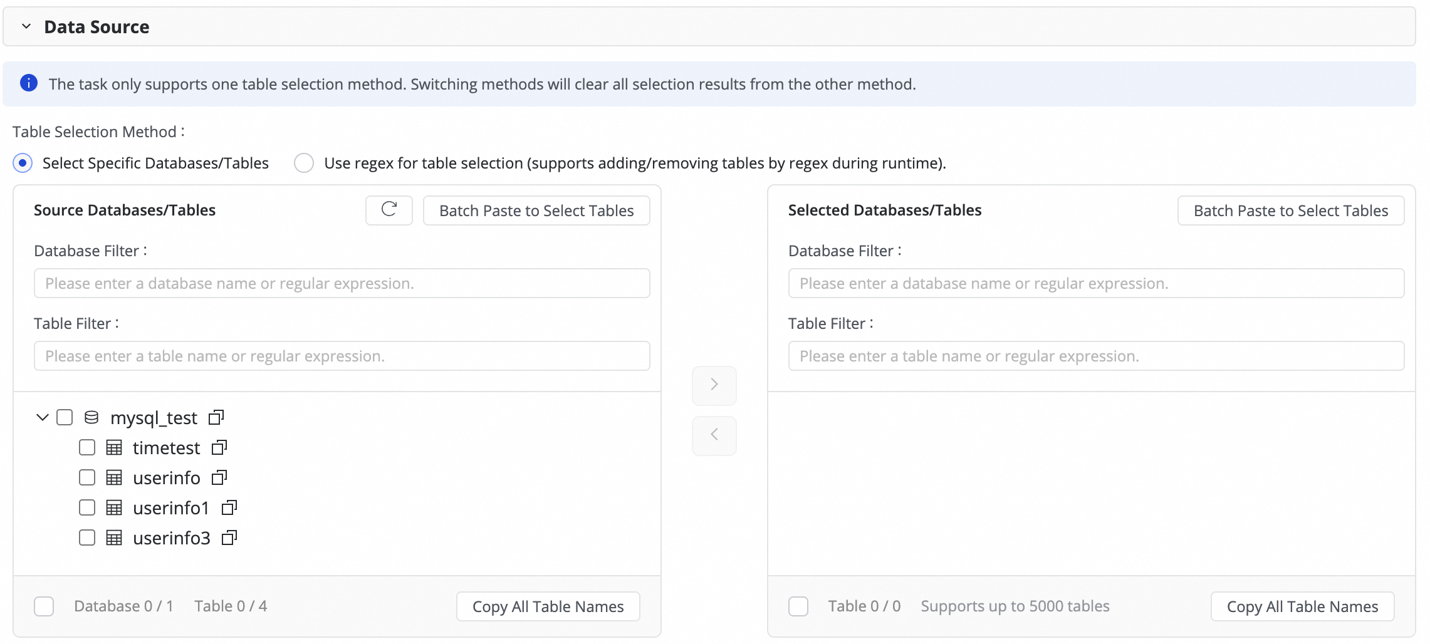
Task: Toggle select-all checkbox in source footer
Action: (44, 606)
